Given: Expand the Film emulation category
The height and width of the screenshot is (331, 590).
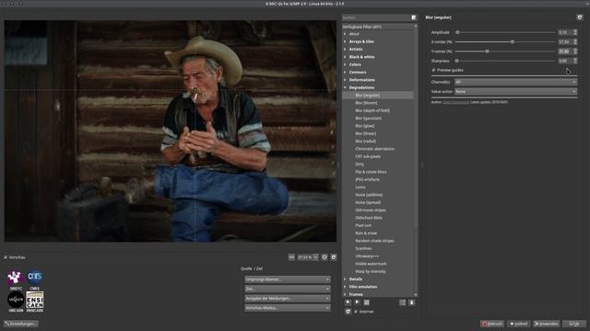Looking at the screenshot, I should coord(345,287).
